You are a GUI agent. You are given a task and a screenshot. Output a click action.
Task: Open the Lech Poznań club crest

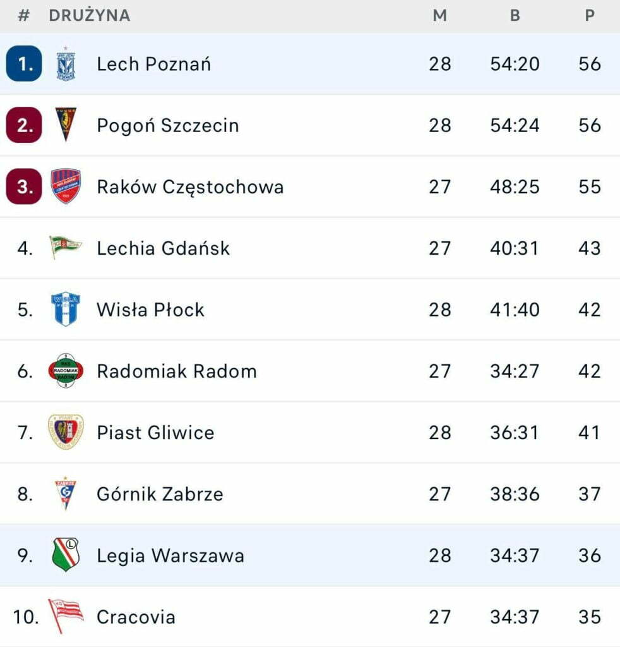(x=66, y=64)
